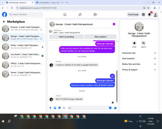The height and width of the screenshot is (129, 162).
Task: Click large listing photo in right panel
Action: tap(139, 26)
